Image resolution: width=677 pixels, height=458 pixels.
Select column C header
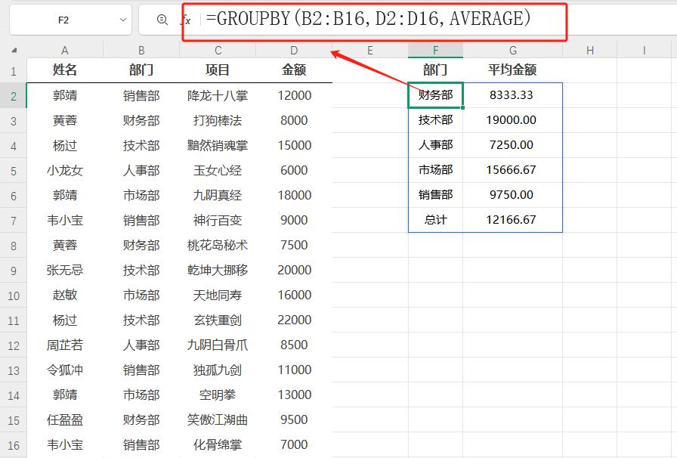click(218, 50)
